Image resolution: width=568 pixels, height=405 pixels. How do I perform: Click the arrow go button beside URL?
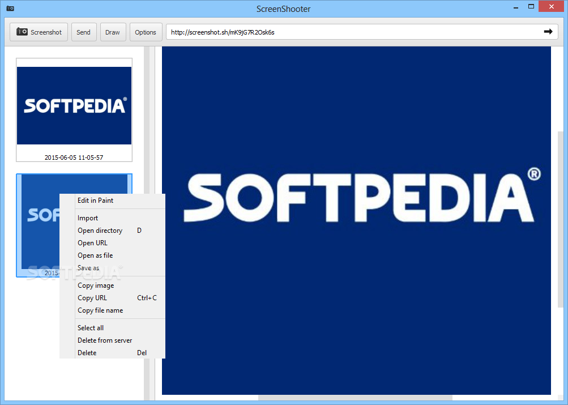pos(548,32)
